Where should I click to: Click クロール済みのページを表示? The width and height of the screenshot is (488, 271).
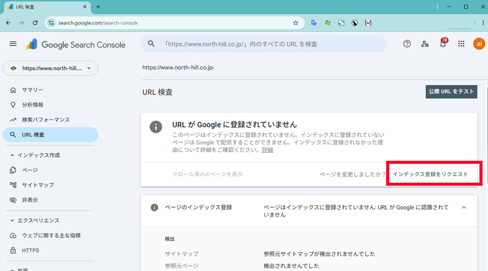tap(207, 174)
